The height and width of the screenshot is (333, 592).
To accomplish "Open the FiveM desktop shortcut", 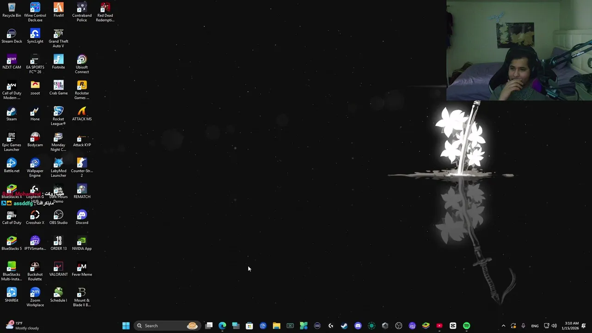I will (58, 10).
